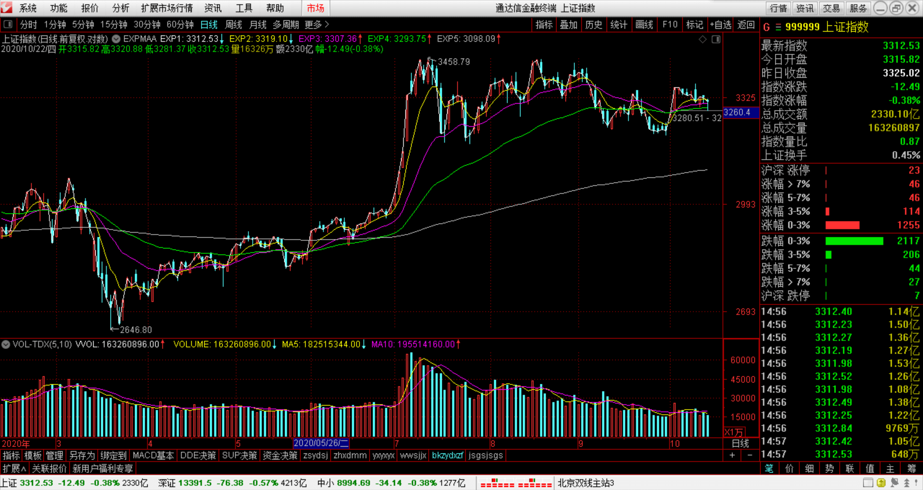
Task: Click the red G icon beside 999999
Action: point(766,27)
